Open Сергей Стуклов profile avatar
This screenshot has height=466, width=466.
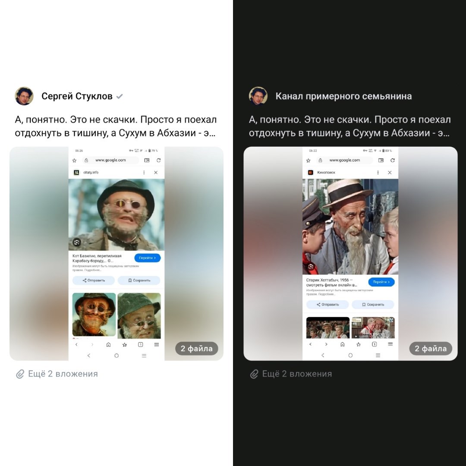click(24, 96)
